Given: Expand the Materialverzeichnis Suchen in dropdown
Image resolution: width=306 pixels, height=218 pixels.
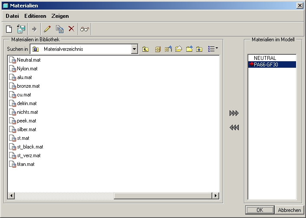Looking at the screenshot, I should point(134,49).
